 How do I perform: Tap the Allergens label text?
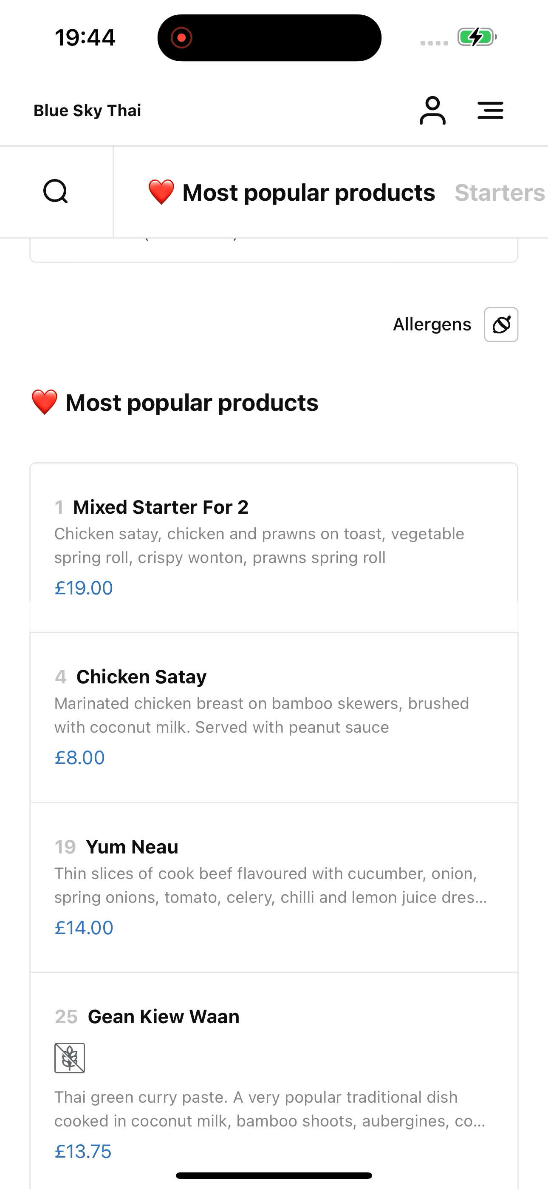point(432,324)
